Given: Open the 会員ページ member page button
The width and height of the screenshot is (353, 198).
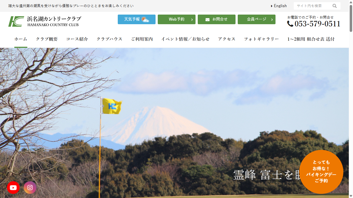Looking at the screenshot, I should pos(256,19).
